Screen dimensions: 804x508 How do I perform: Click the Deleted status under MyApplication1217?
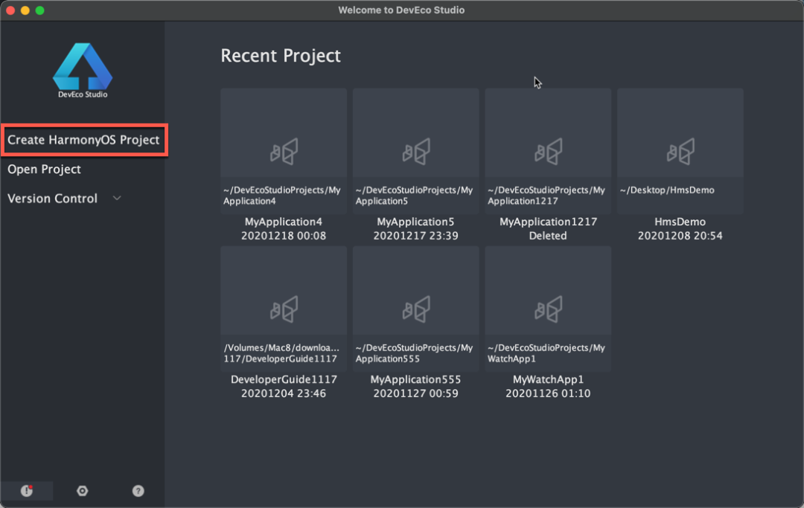(x=548, y=236)
